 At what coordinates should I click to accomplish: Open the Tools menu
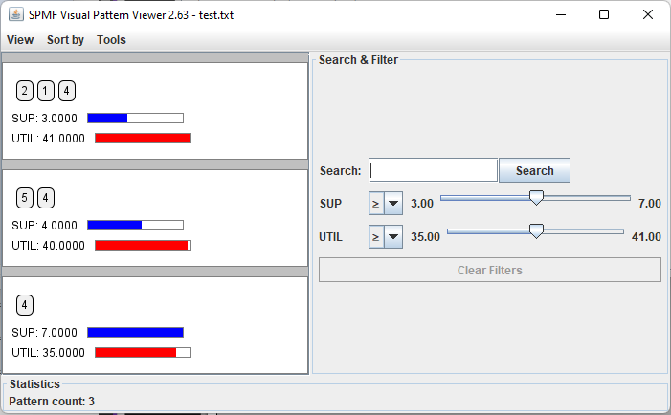tap(111, 40)
